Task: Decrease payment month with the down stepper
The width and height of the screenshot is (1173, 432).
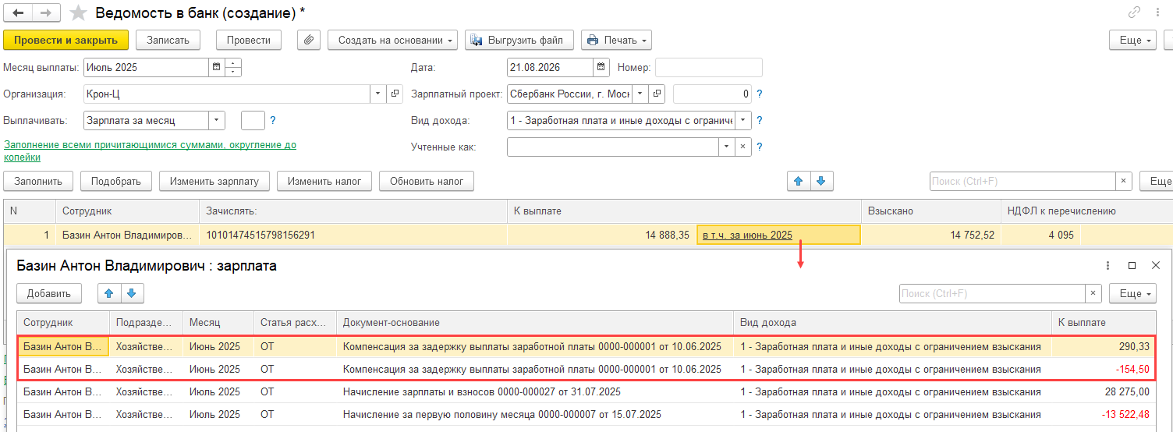Action: pyautogui.click(x=233, y=72)
